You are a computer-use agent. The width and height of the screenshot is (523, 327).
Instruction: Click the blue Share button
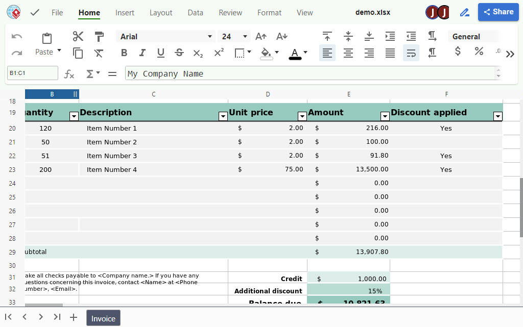(x=498, y=12)
